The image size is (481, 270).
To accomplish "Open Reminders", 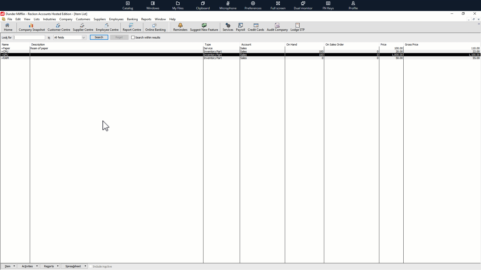I will 180,27.
